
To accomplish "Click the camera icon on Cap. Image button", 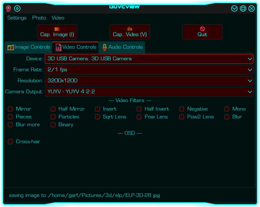I will [x=57, y=29].
